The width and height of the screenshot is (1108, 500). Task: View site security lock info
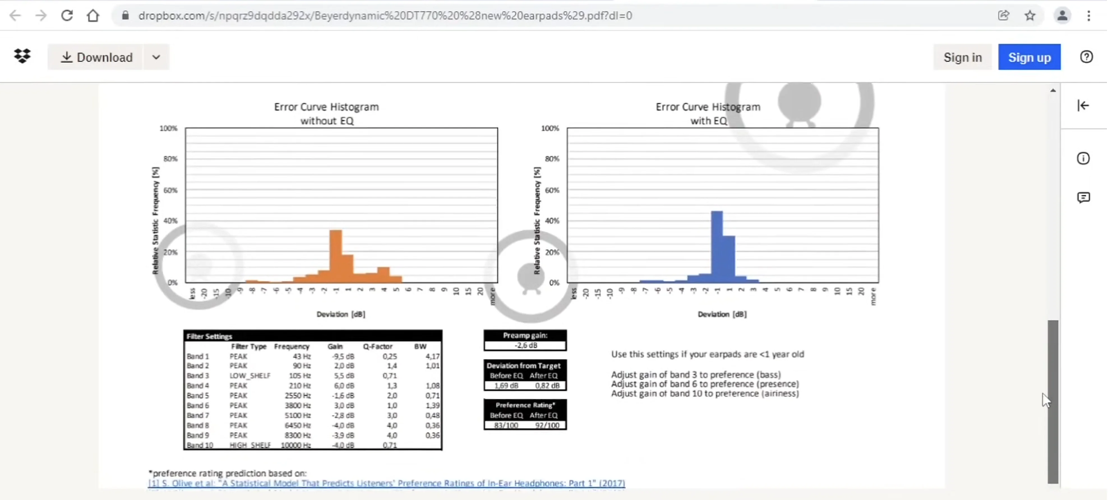click(125, 16)
